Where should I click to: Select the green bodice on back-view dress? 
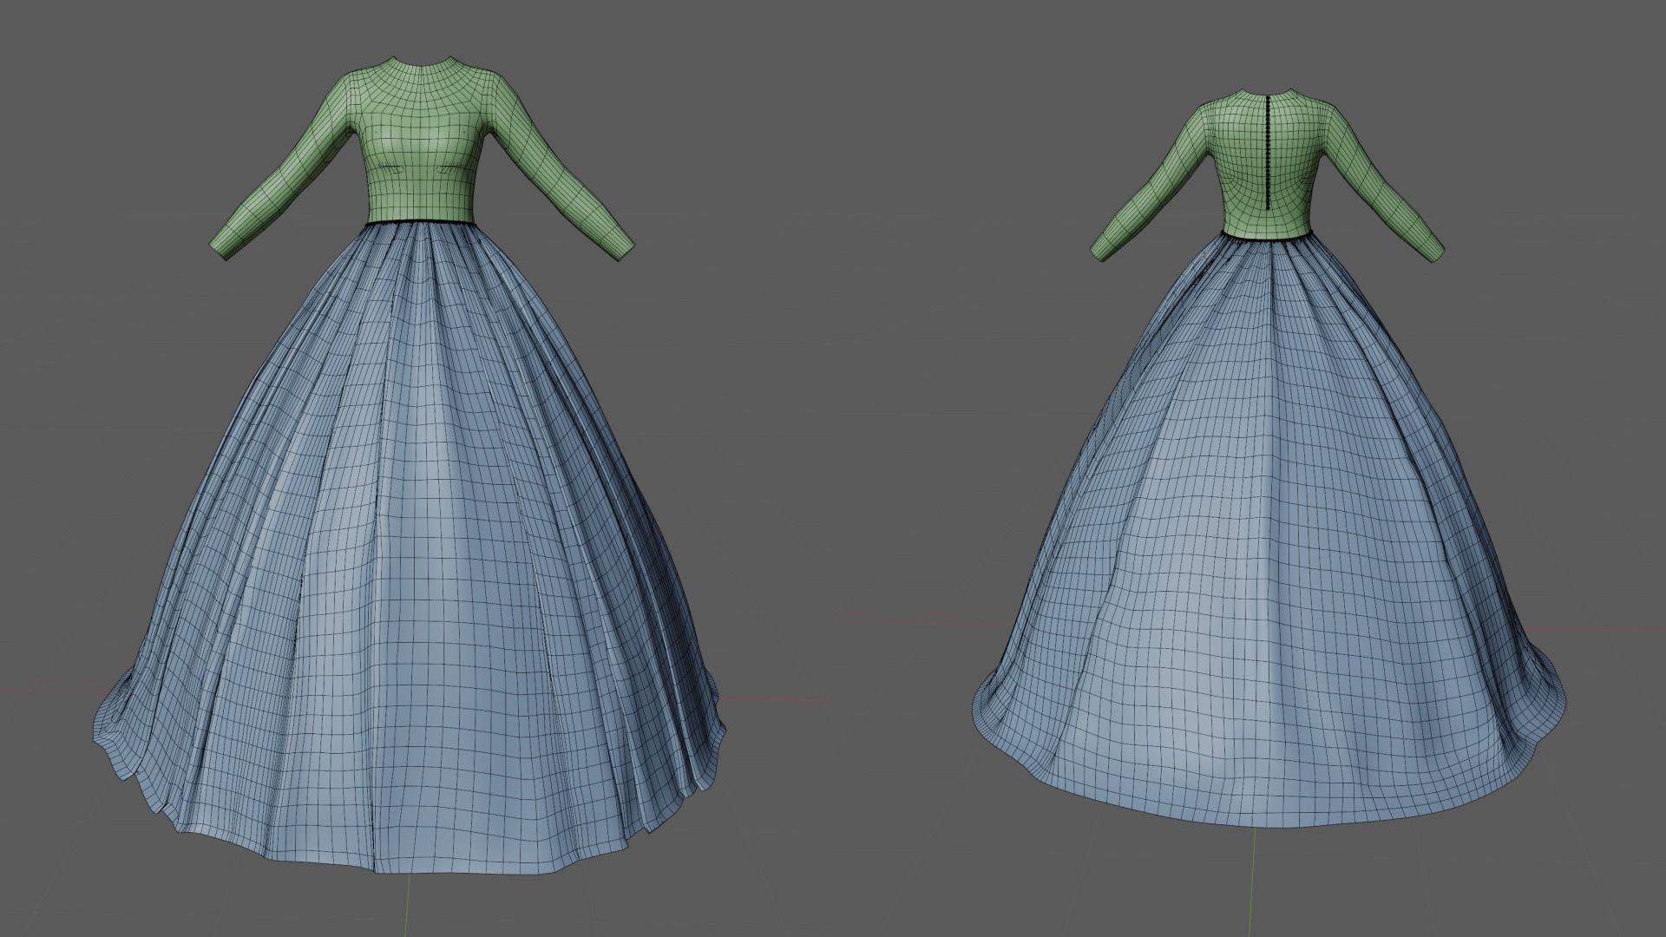pos(1268,165)
